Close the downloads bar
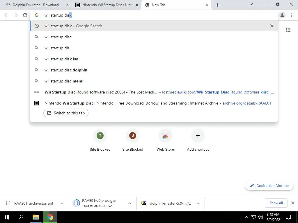 [293, 203]
